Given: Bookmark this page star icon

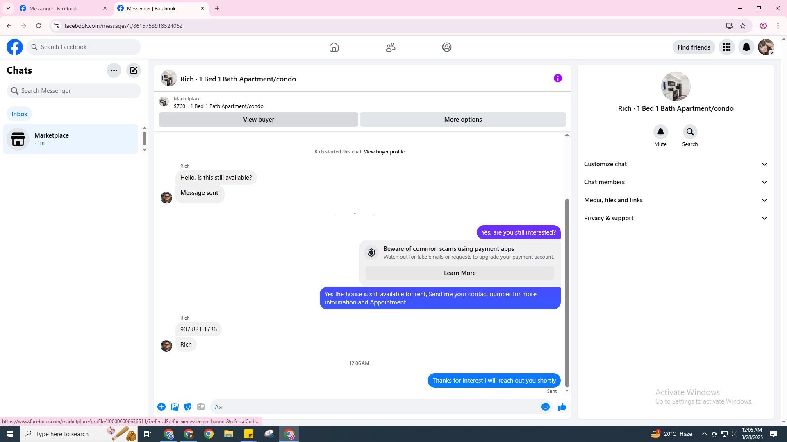Looking at the screenshot, I should [x=743, y=26].
